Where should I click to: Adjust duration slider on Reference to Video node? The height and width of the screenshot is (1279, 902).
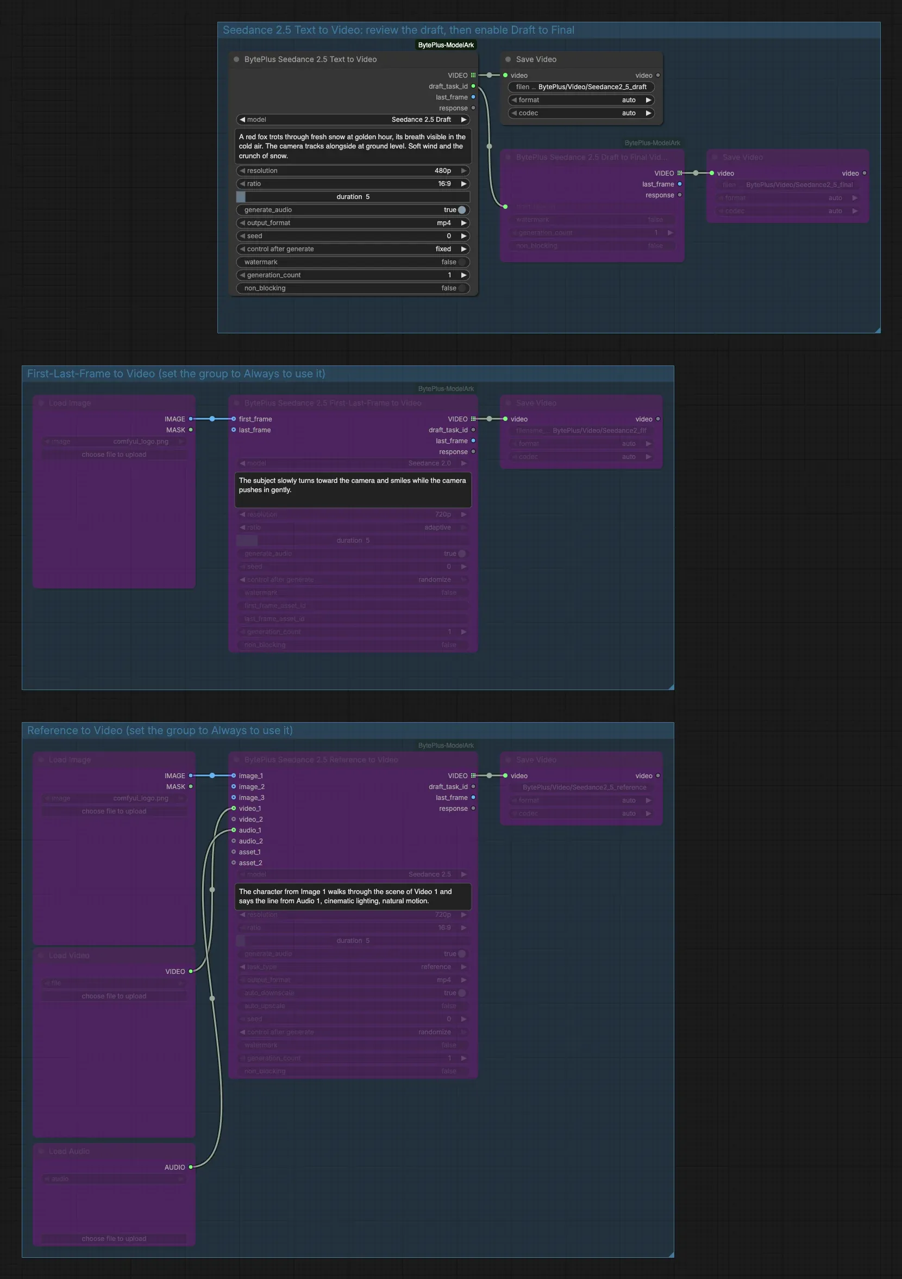click(353, 941)
